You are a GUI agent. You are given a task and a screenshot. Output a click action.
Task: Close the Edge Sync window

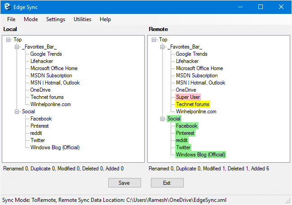(x=281, y=7)
